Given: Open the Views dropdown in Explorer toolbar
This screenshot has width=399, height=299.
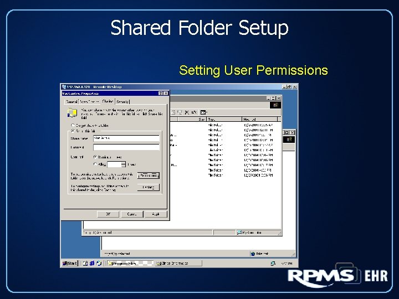Looking at the screenshot, I should [x=203, y=112].
